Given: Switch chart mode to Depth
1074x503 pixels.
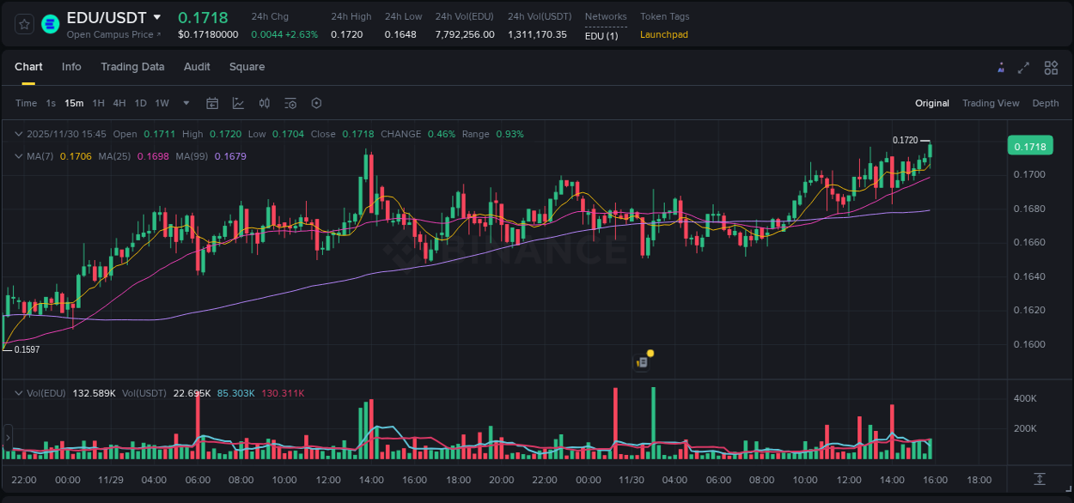Looking at the screenshot, I should tap(1045, 103).
